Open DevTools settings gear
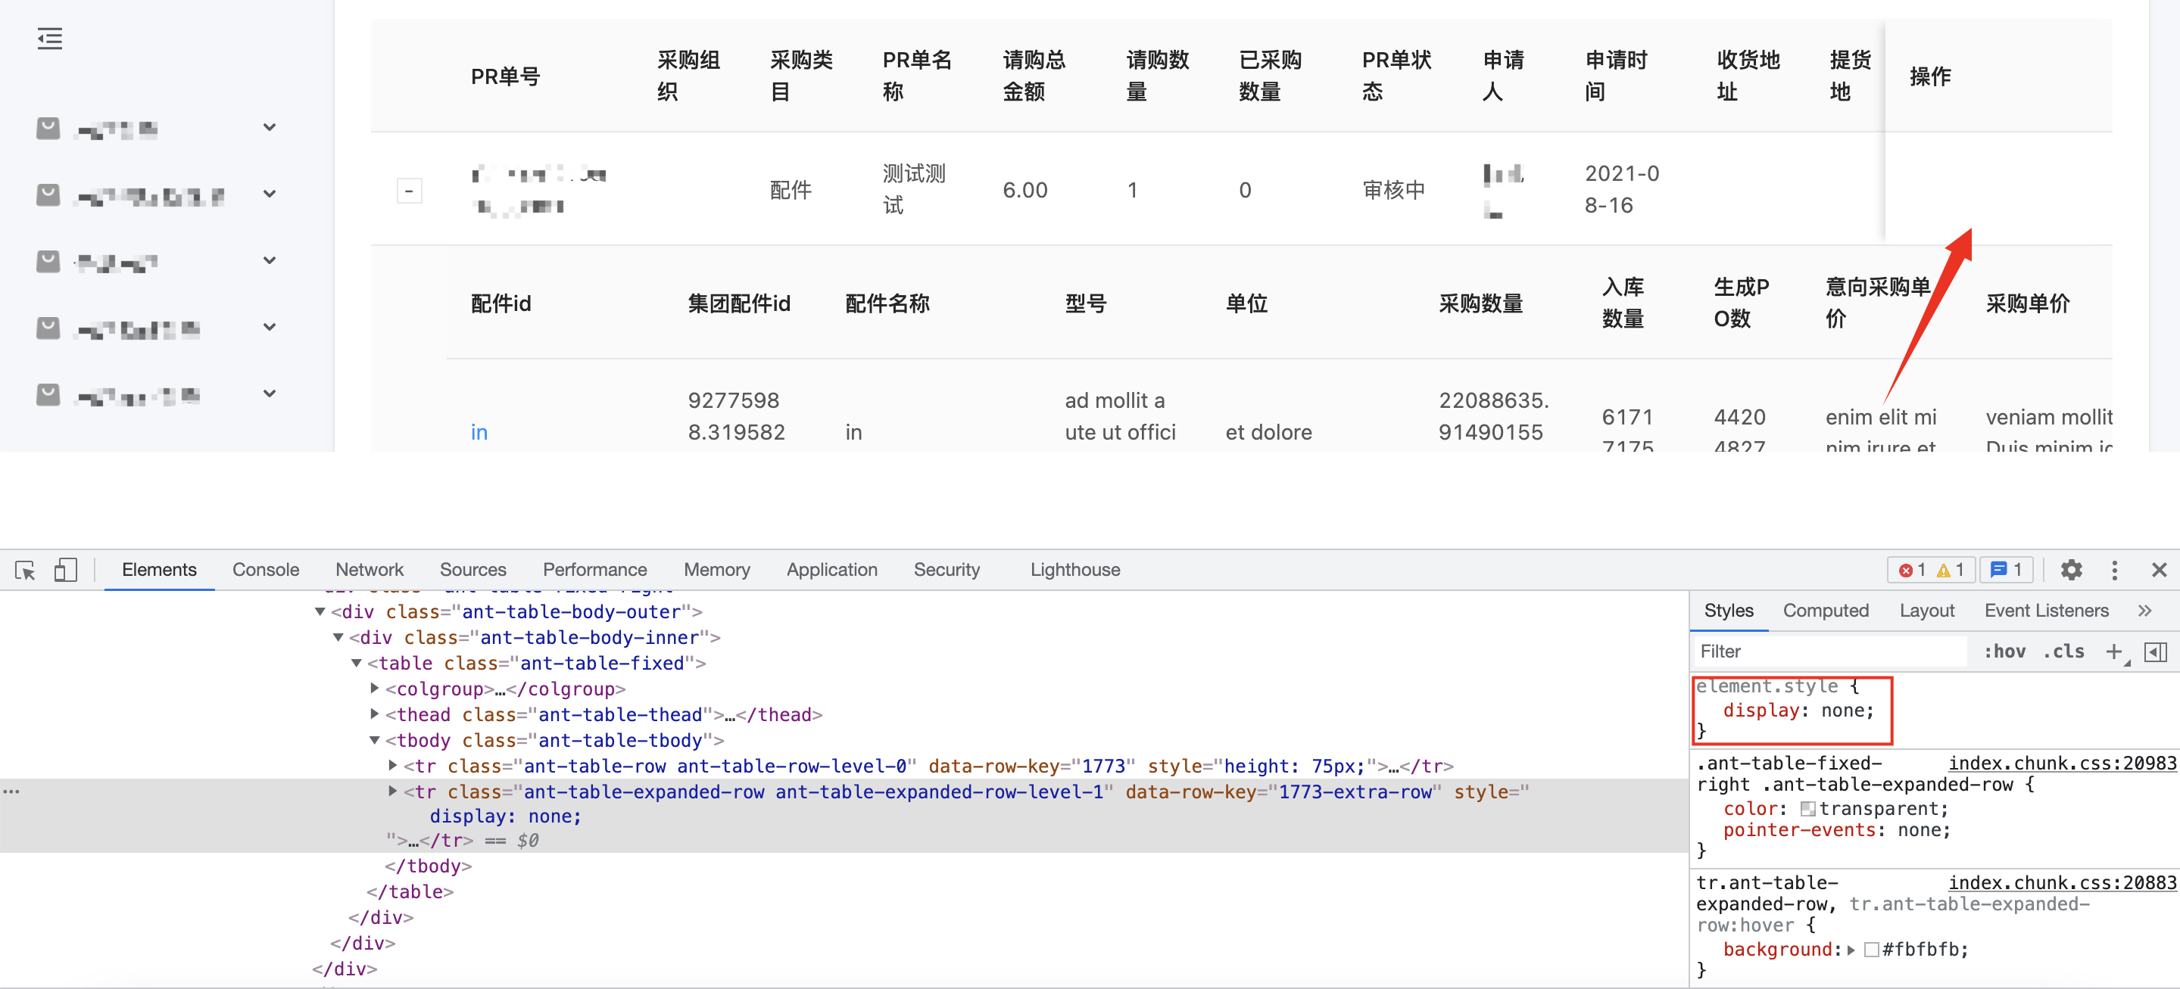This screenshot has width=2180, height=989. point(2071,569)
